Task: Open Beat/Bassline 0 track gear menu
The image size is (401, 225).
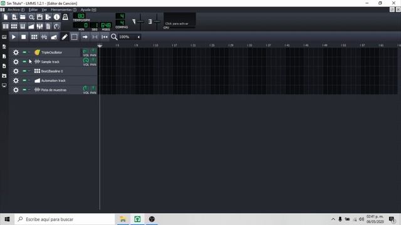Action: click(16, 71)
